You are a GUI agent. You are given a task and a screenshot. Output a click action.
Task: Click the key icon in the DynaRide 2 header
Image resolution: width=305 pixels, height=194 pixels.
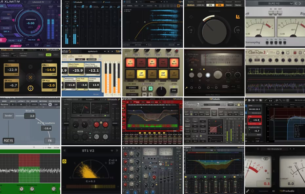(x=119, y=99)
